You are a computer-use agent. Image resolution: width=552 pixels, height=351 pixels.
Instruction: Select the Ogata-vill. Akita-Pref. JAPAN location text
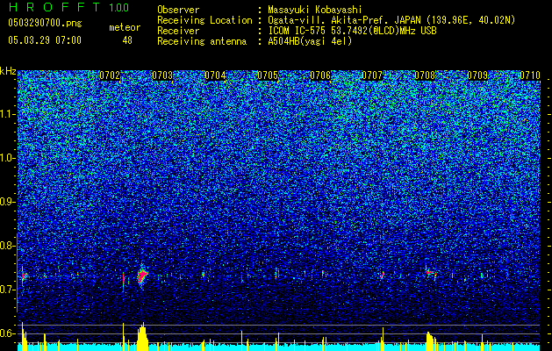(391, 20)
